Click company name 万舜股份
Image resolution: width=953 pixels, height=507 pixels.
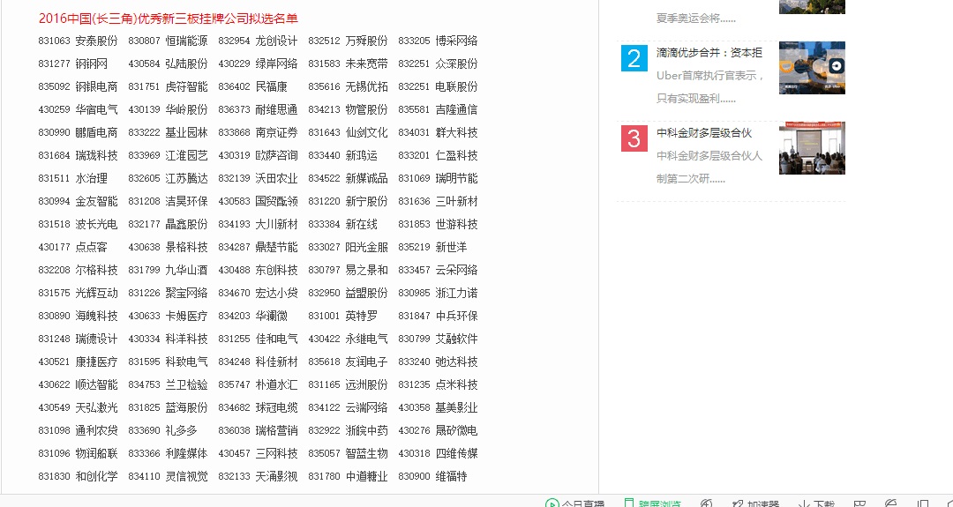[366, 41]
